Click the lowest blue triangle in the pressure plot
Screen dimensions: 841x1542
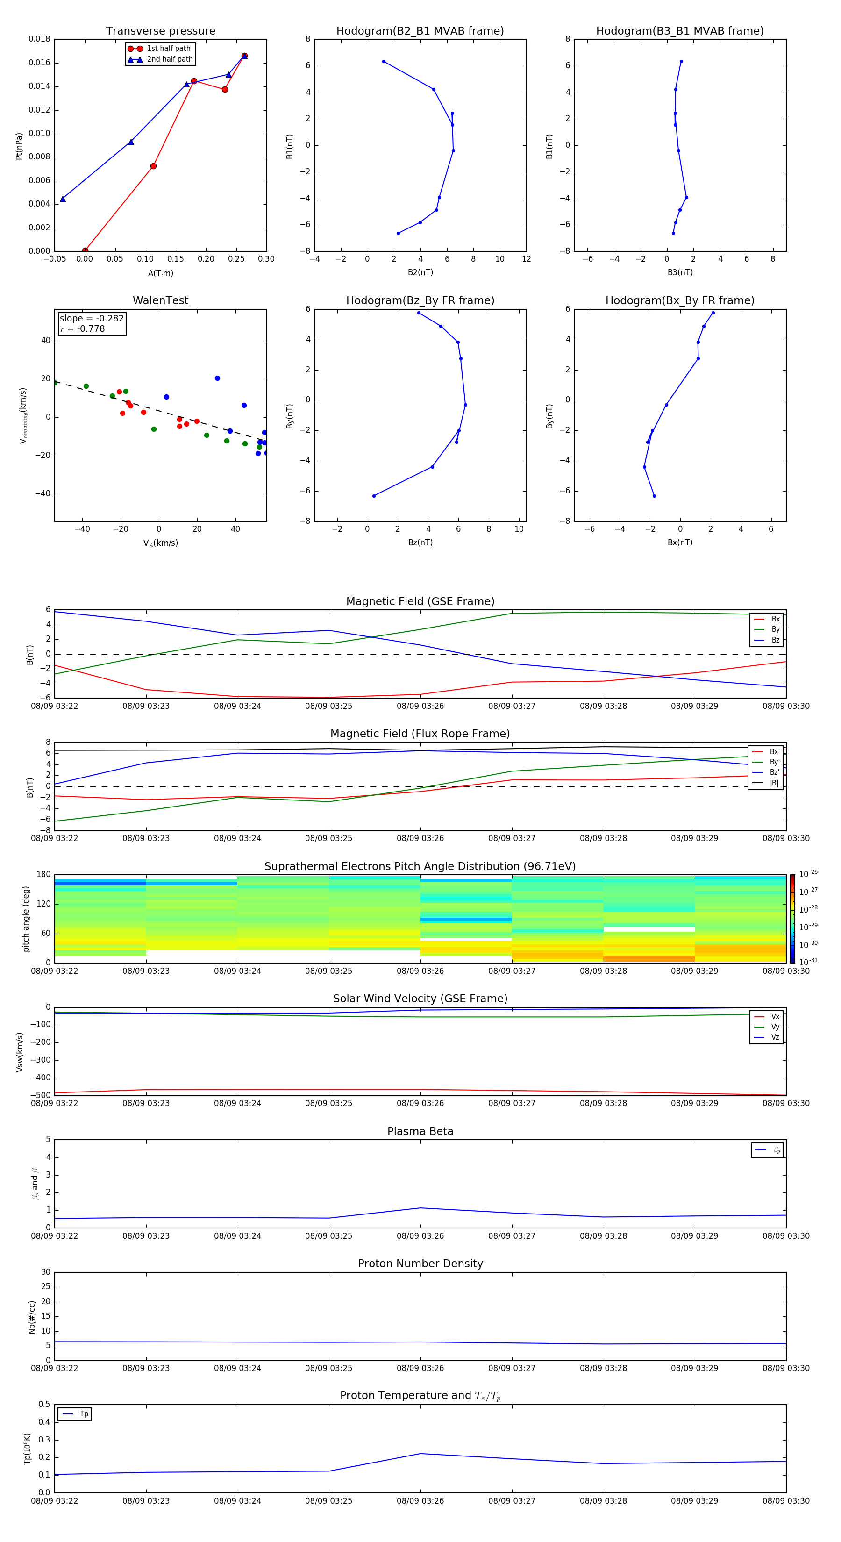[x=63, y=199]
